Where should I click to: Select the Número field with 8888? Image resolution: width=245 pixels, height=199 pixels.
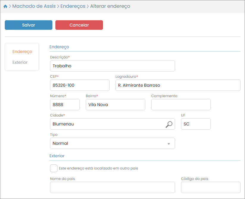tap(65, 105)
